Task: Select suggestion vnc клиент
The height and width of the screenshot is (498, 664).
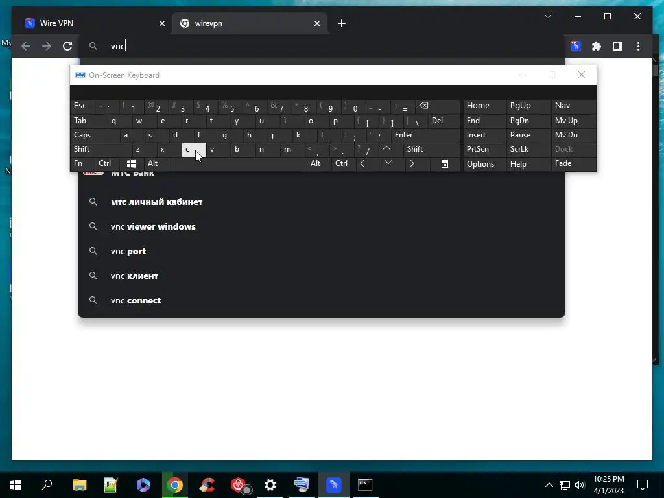Action: click(322, 276)
